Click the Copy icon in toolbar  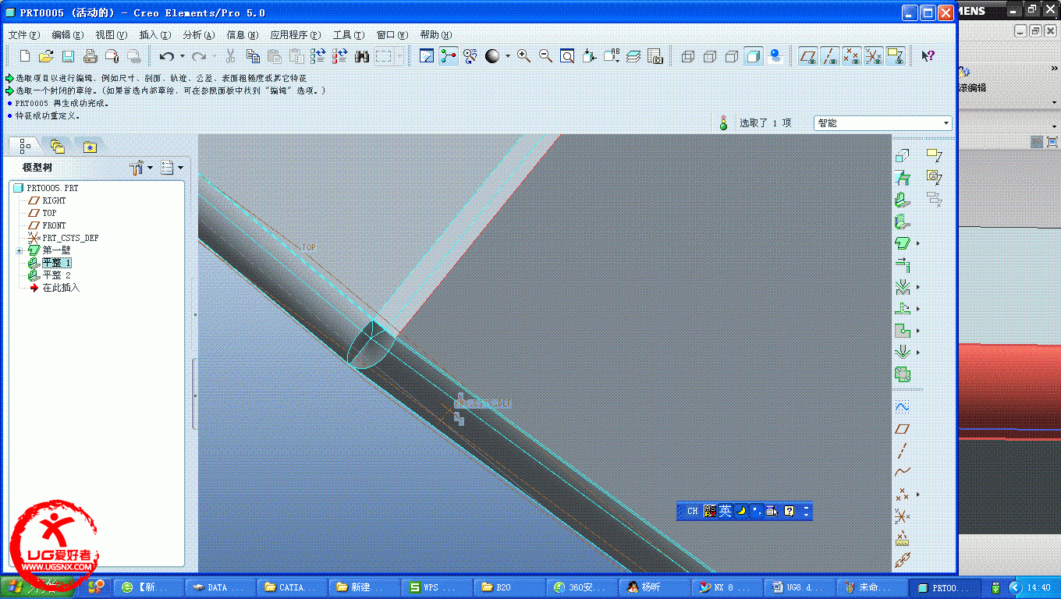coord(253,56)
